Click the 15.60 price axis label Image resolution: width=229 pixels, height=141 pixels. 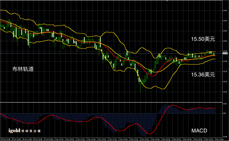coord(225,21)
